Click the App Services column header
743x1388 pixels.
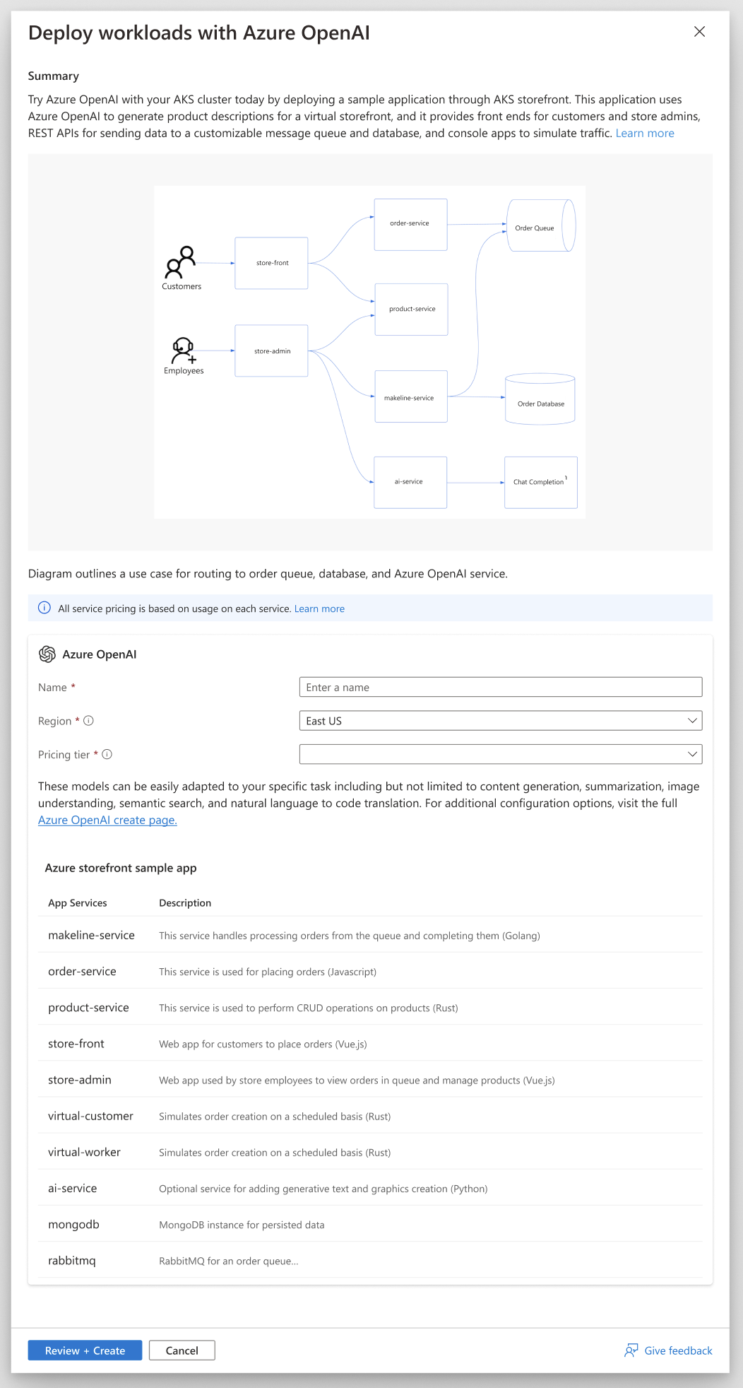click(x=78, y=903)
